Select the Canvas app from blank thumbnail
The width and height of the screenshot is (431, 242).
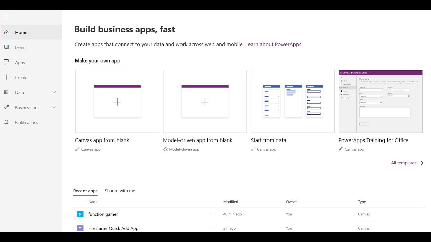coord(117,102)
